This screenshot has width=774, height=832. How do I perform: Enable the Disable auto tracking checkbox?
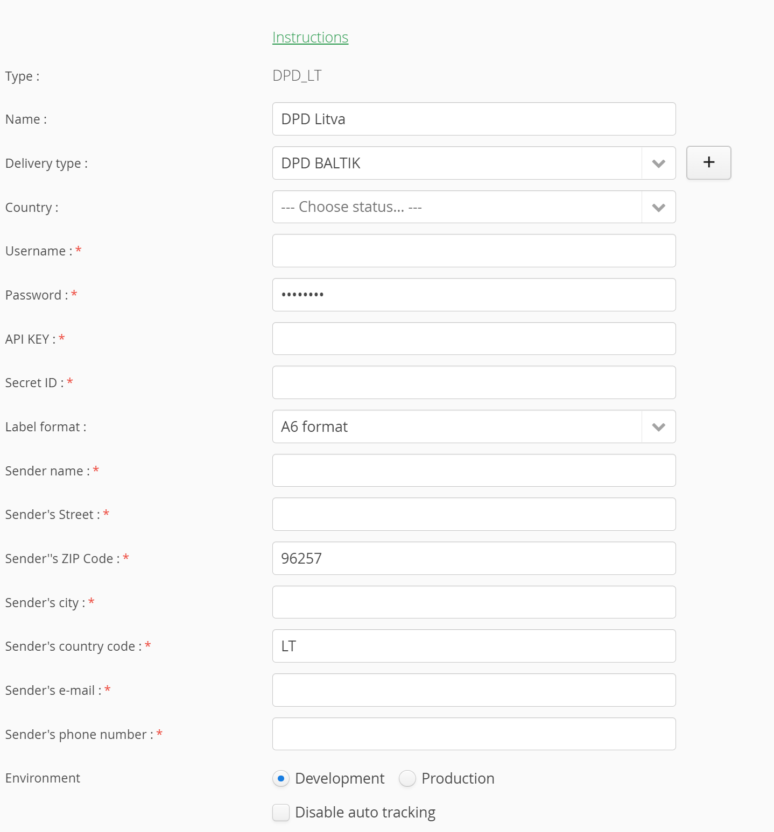(281, 812)
